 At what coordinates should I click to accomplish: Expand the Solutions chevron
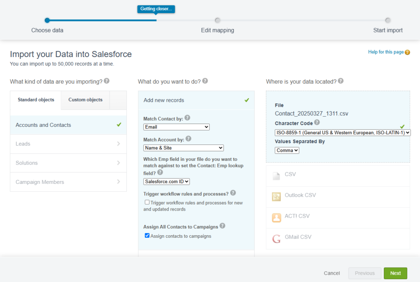point(119,163)
